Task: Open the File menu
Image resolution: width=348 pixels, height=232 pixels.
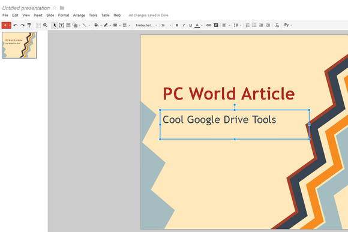Action: point(5,16)
